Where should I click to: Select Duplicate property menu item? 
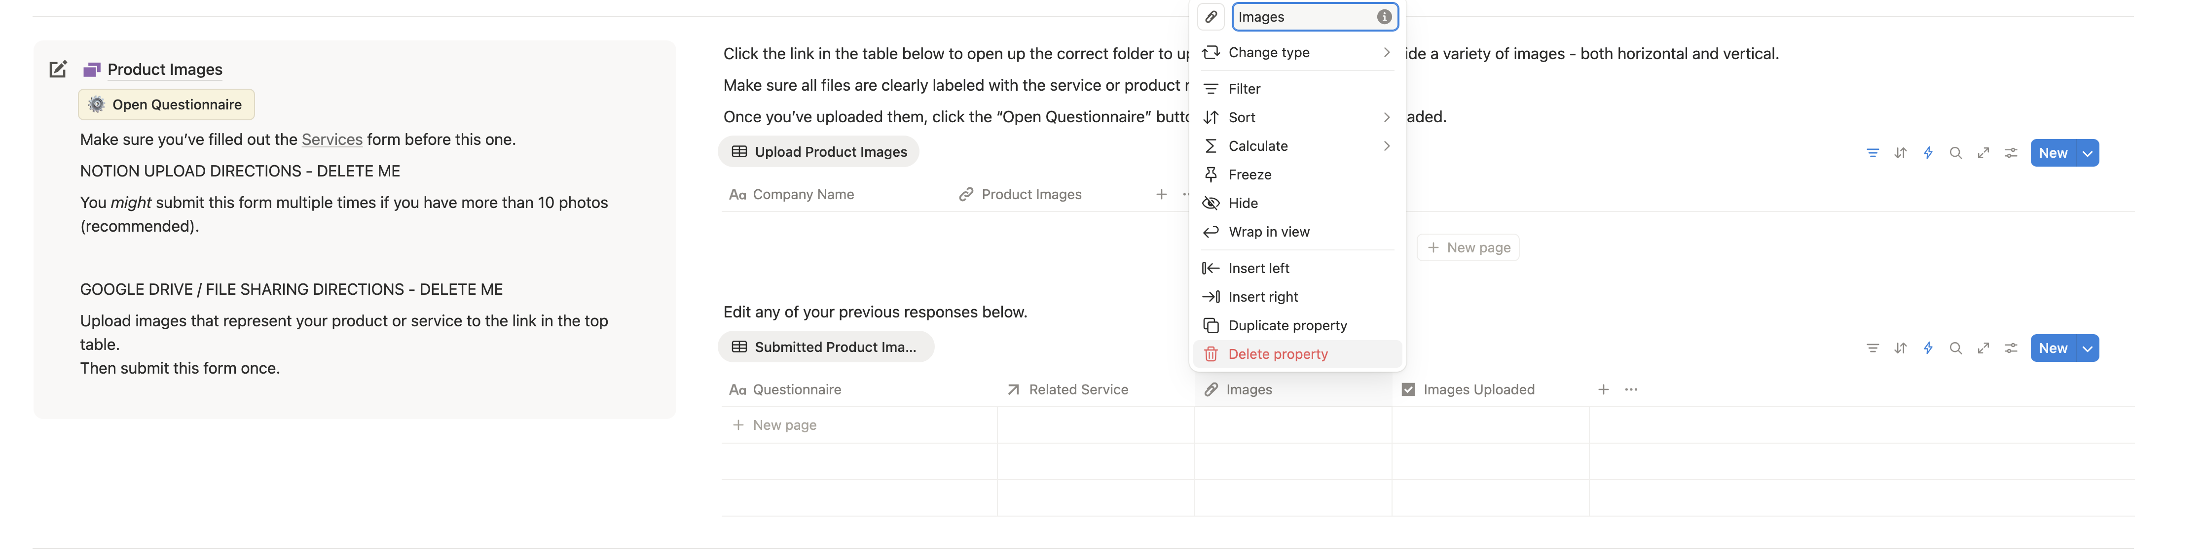[x=1287, y=325]
